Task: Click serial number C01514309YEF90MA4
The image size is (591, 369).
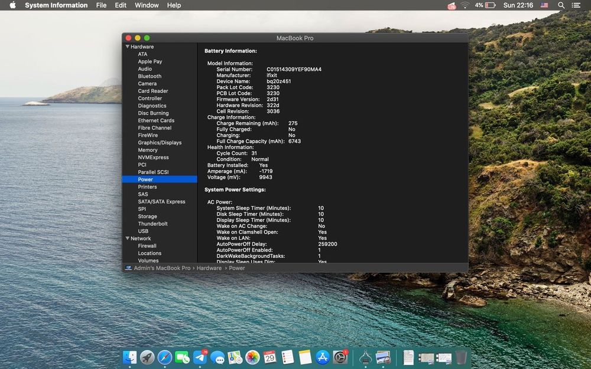Action: tap(294, 69)
